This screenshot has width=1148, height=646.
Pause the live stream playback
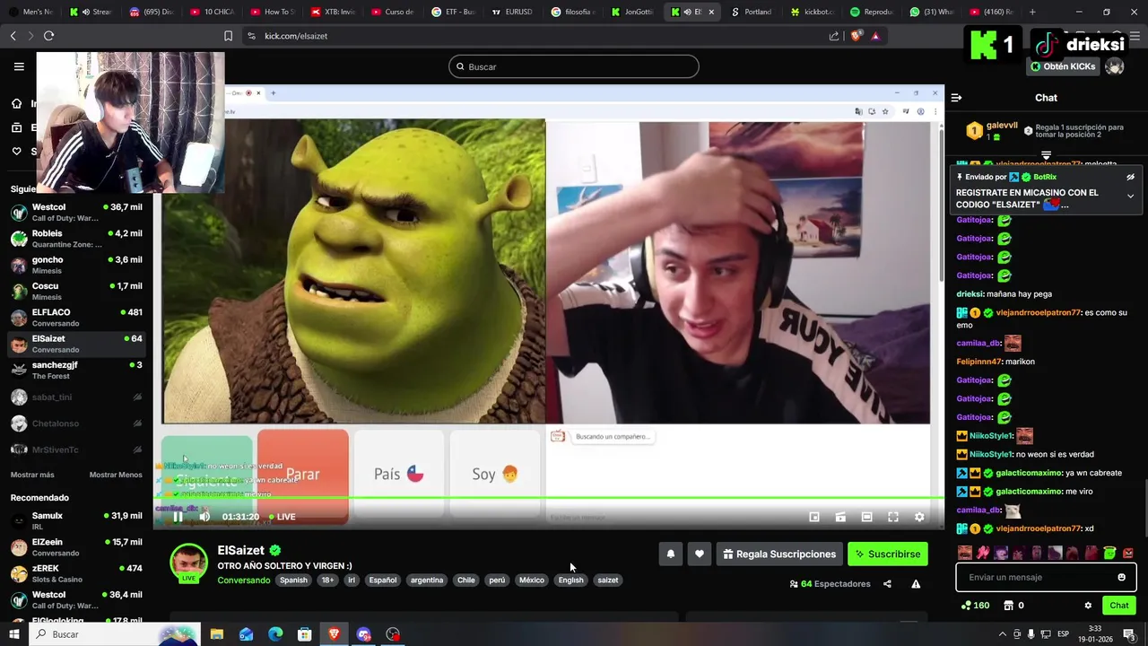tap(178, 517)
